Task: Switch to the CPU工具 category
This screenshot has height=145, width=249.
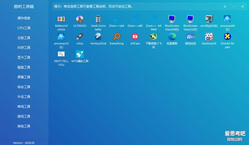Action: (24, 28)
